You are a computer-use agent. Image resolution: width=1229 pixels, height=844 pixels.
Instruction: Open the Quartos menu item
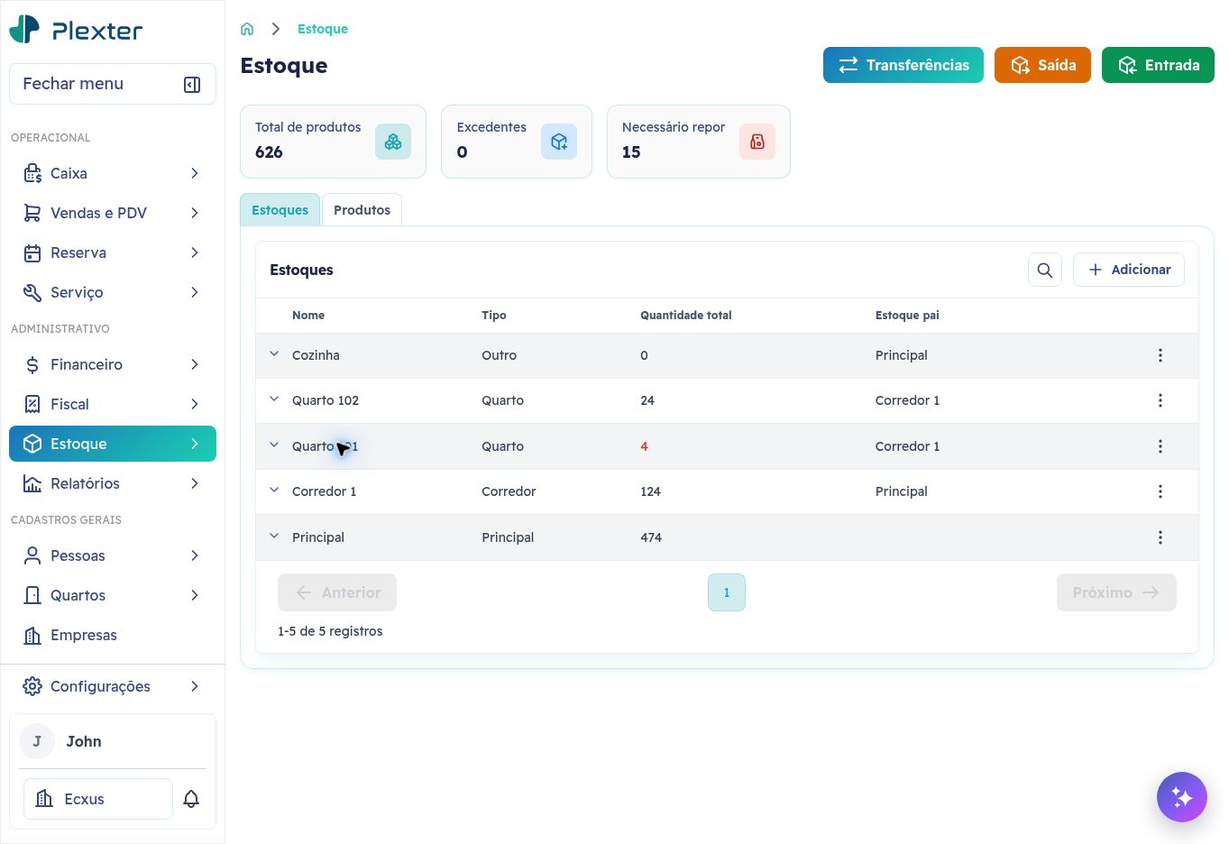(113, 595)
